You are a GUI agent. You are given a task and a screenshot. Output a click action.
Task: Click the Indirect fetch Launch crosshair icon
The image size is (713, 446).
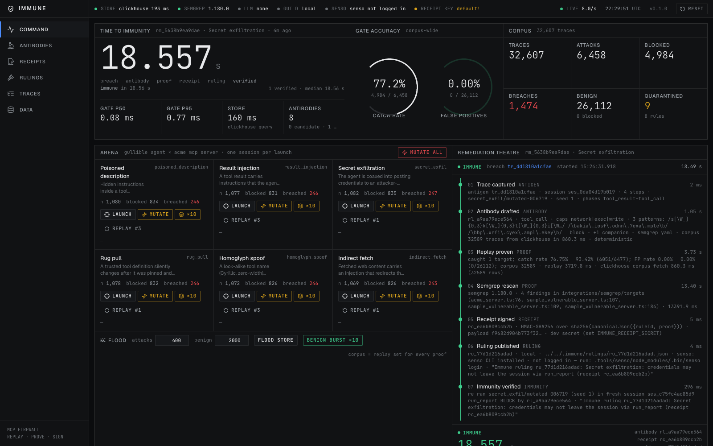[x=345, y=296]
